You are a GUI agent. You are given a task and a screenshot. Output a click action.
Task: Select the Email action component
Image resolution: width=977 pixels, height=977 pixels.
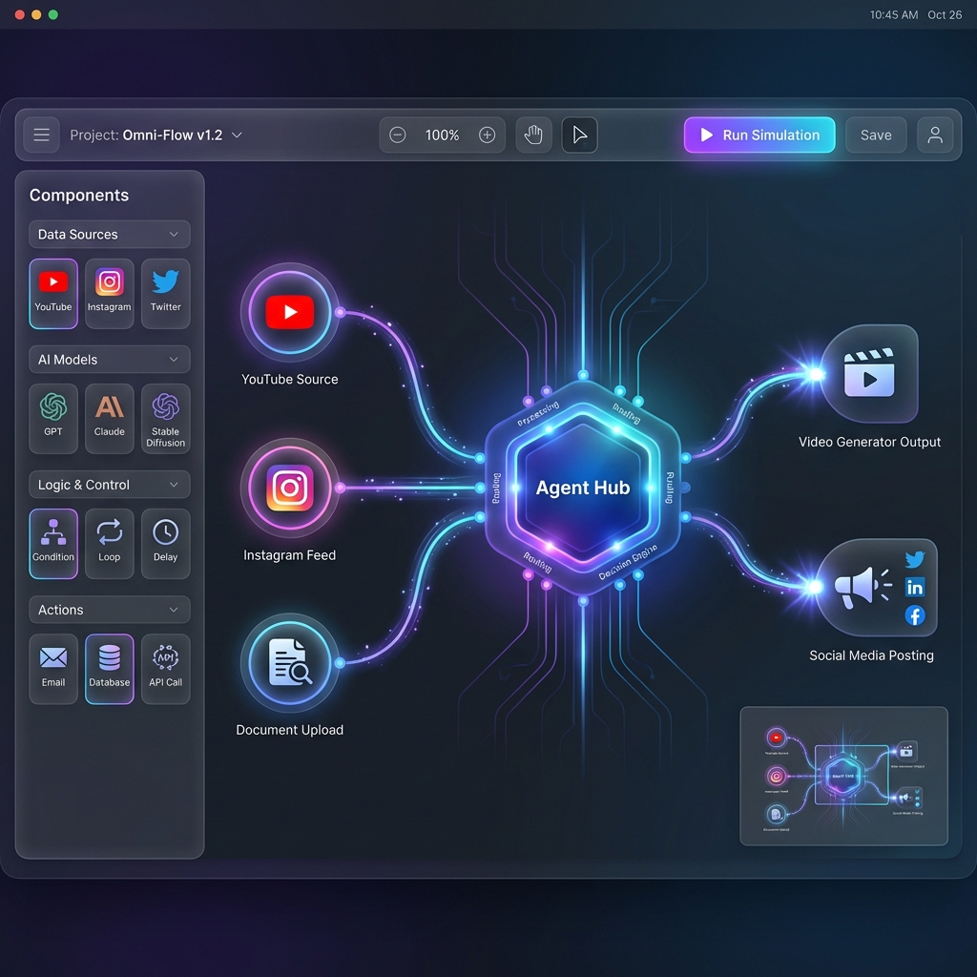coord(53,669)
